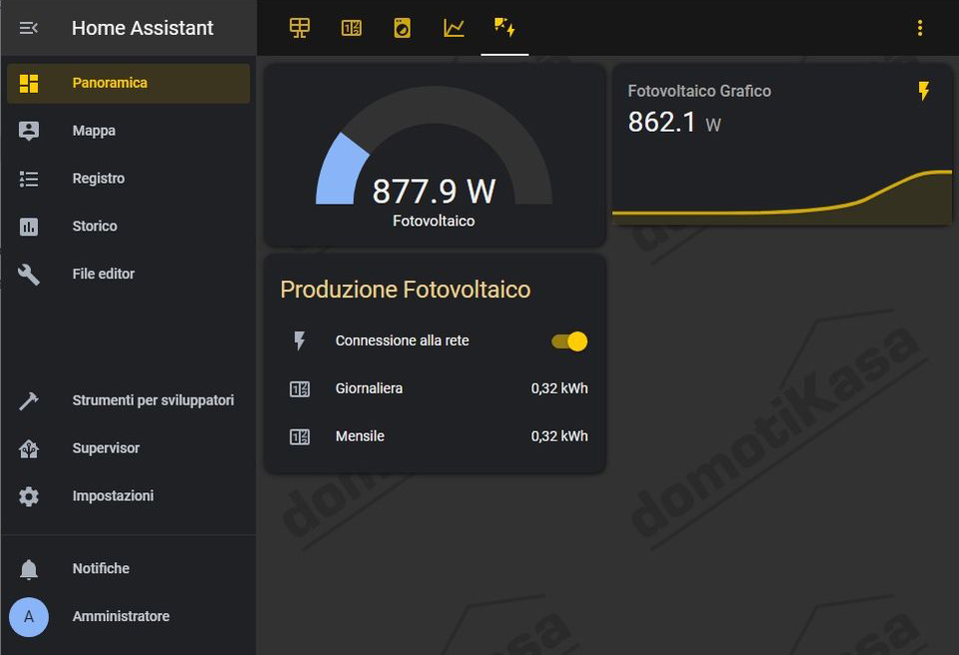Image resolution: width=959 pixels, height=655 pixels.
Task: Open the line chart view tab
Action: coord(454,28)
